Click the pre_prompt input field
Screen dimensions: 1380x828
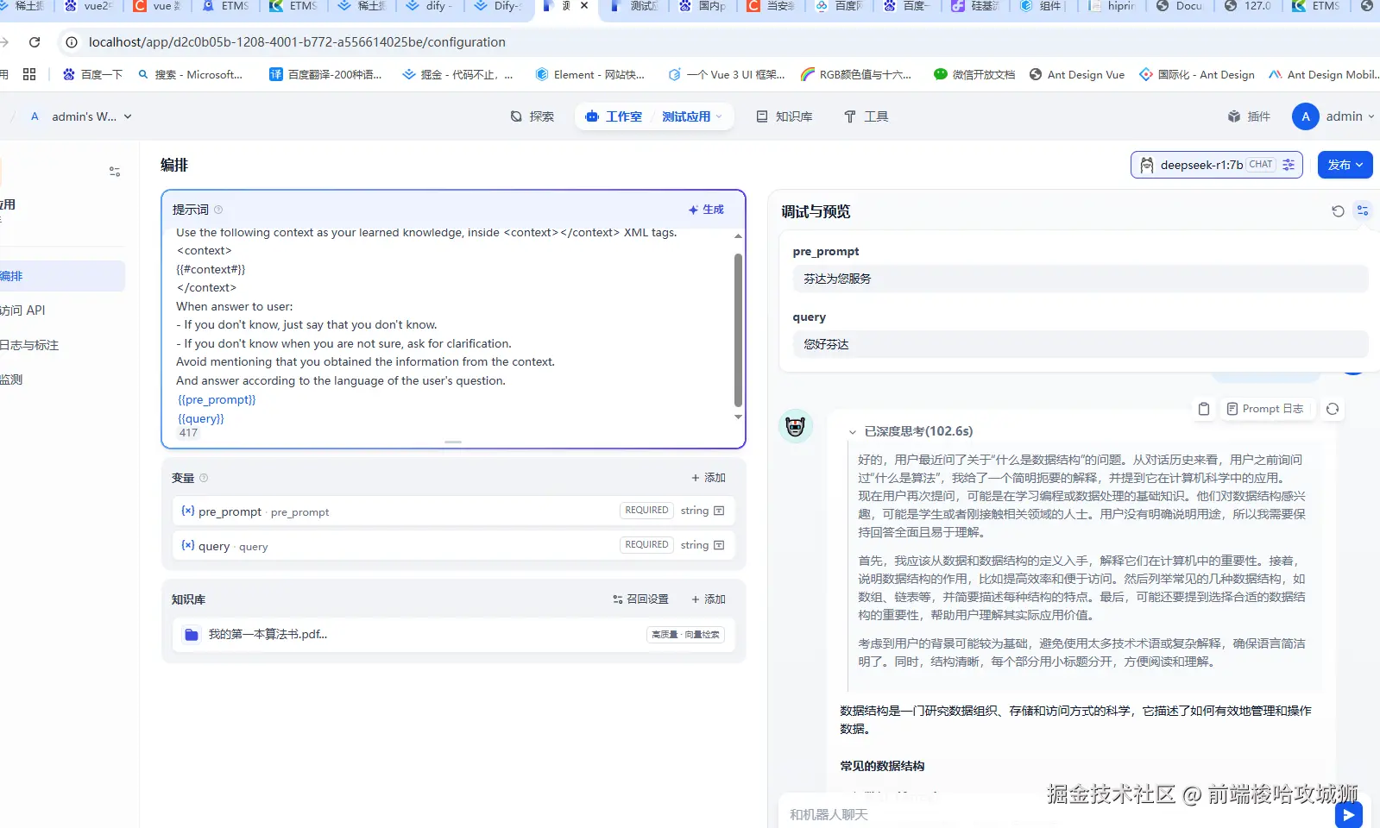click(x=1080, y=279)
